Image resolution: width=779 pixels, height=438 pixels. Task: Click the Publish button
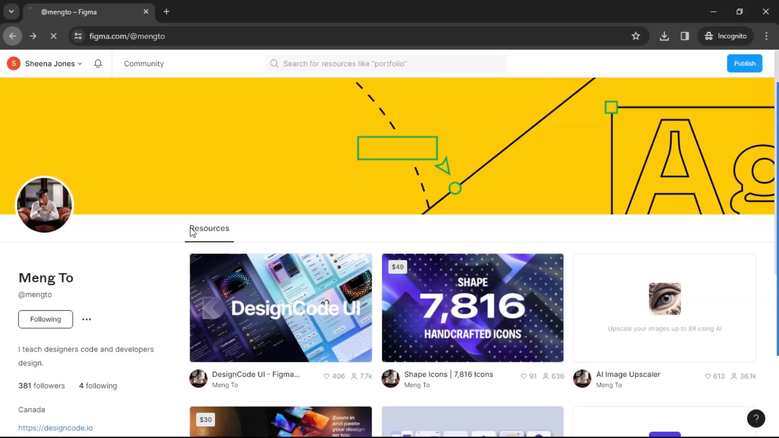(x=745, y=63)
